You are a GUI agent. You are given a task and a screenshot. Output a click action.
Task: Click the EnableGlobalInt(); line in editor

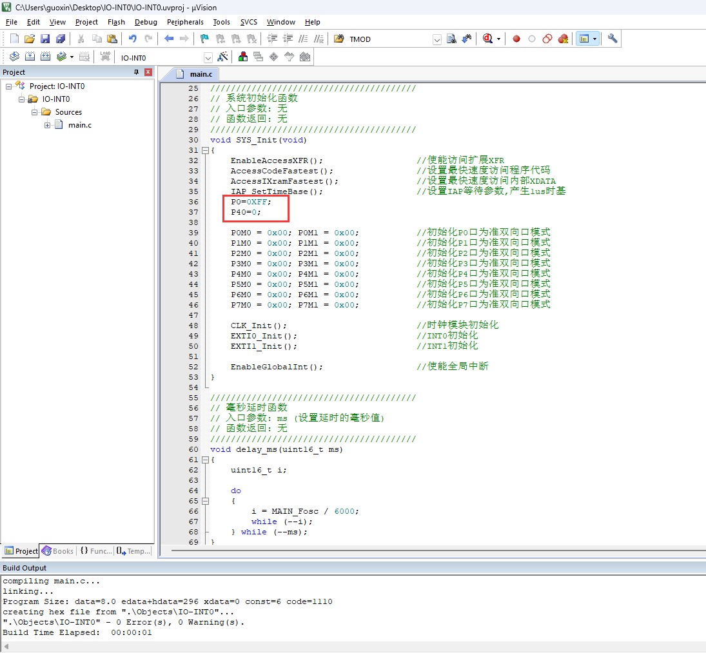coord(277,367)
